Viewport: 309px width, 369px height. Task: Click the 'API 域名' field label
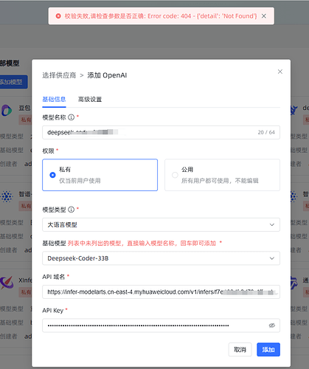(x=53, y=277)
